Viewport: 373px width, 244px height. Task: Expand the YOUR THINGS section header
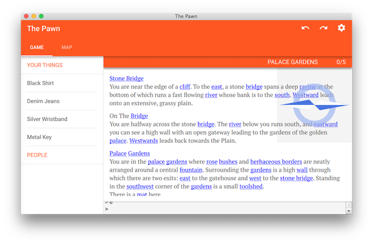point(45,65)
